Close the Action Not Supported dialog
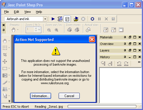This screenshot has height=110, width=143. [x=92, y=40]
